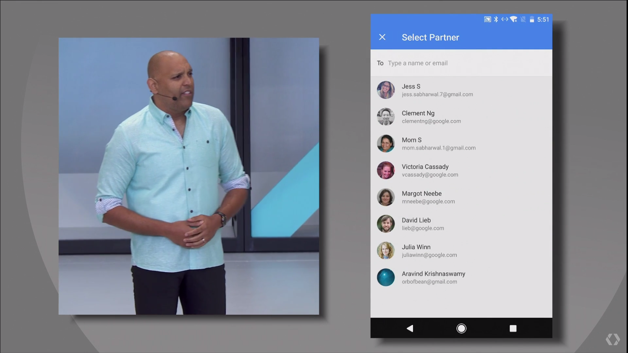Click the Select Partner title text
This screenshot has height=353, width=628.
[430, 37]
